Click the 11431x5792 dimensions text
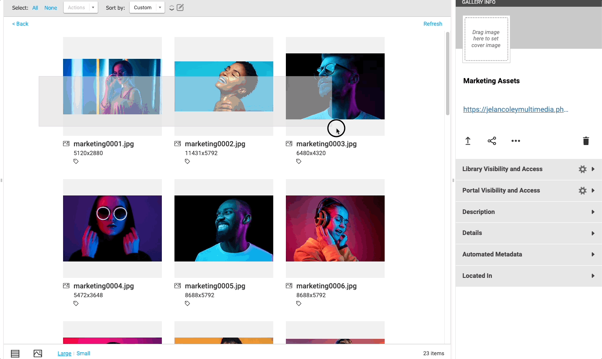 [201, 153]
